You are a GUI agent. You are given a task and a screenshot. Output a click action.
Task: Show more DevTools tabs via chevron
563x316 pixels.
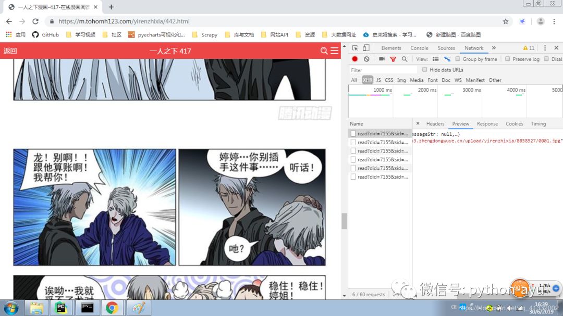point(494,48)
